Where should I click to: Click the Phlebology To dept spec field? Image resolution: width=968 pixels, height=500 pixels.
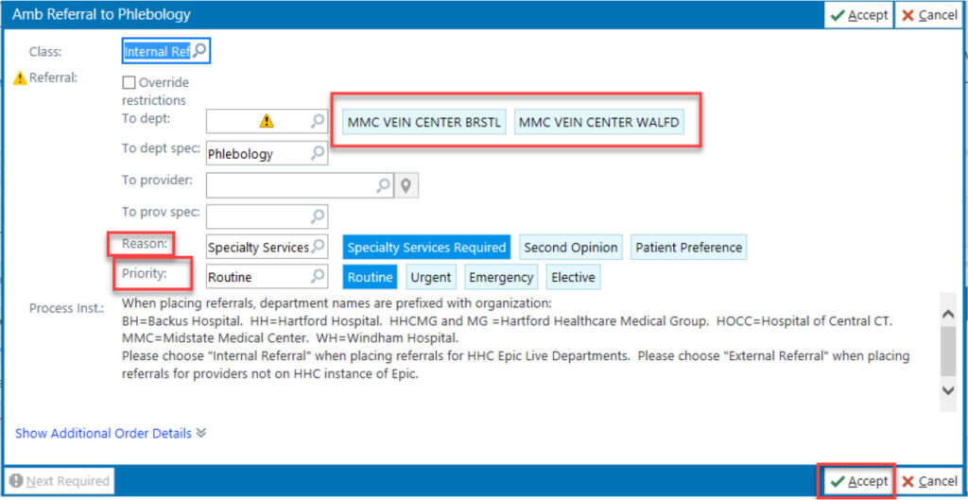click(267, 153)
